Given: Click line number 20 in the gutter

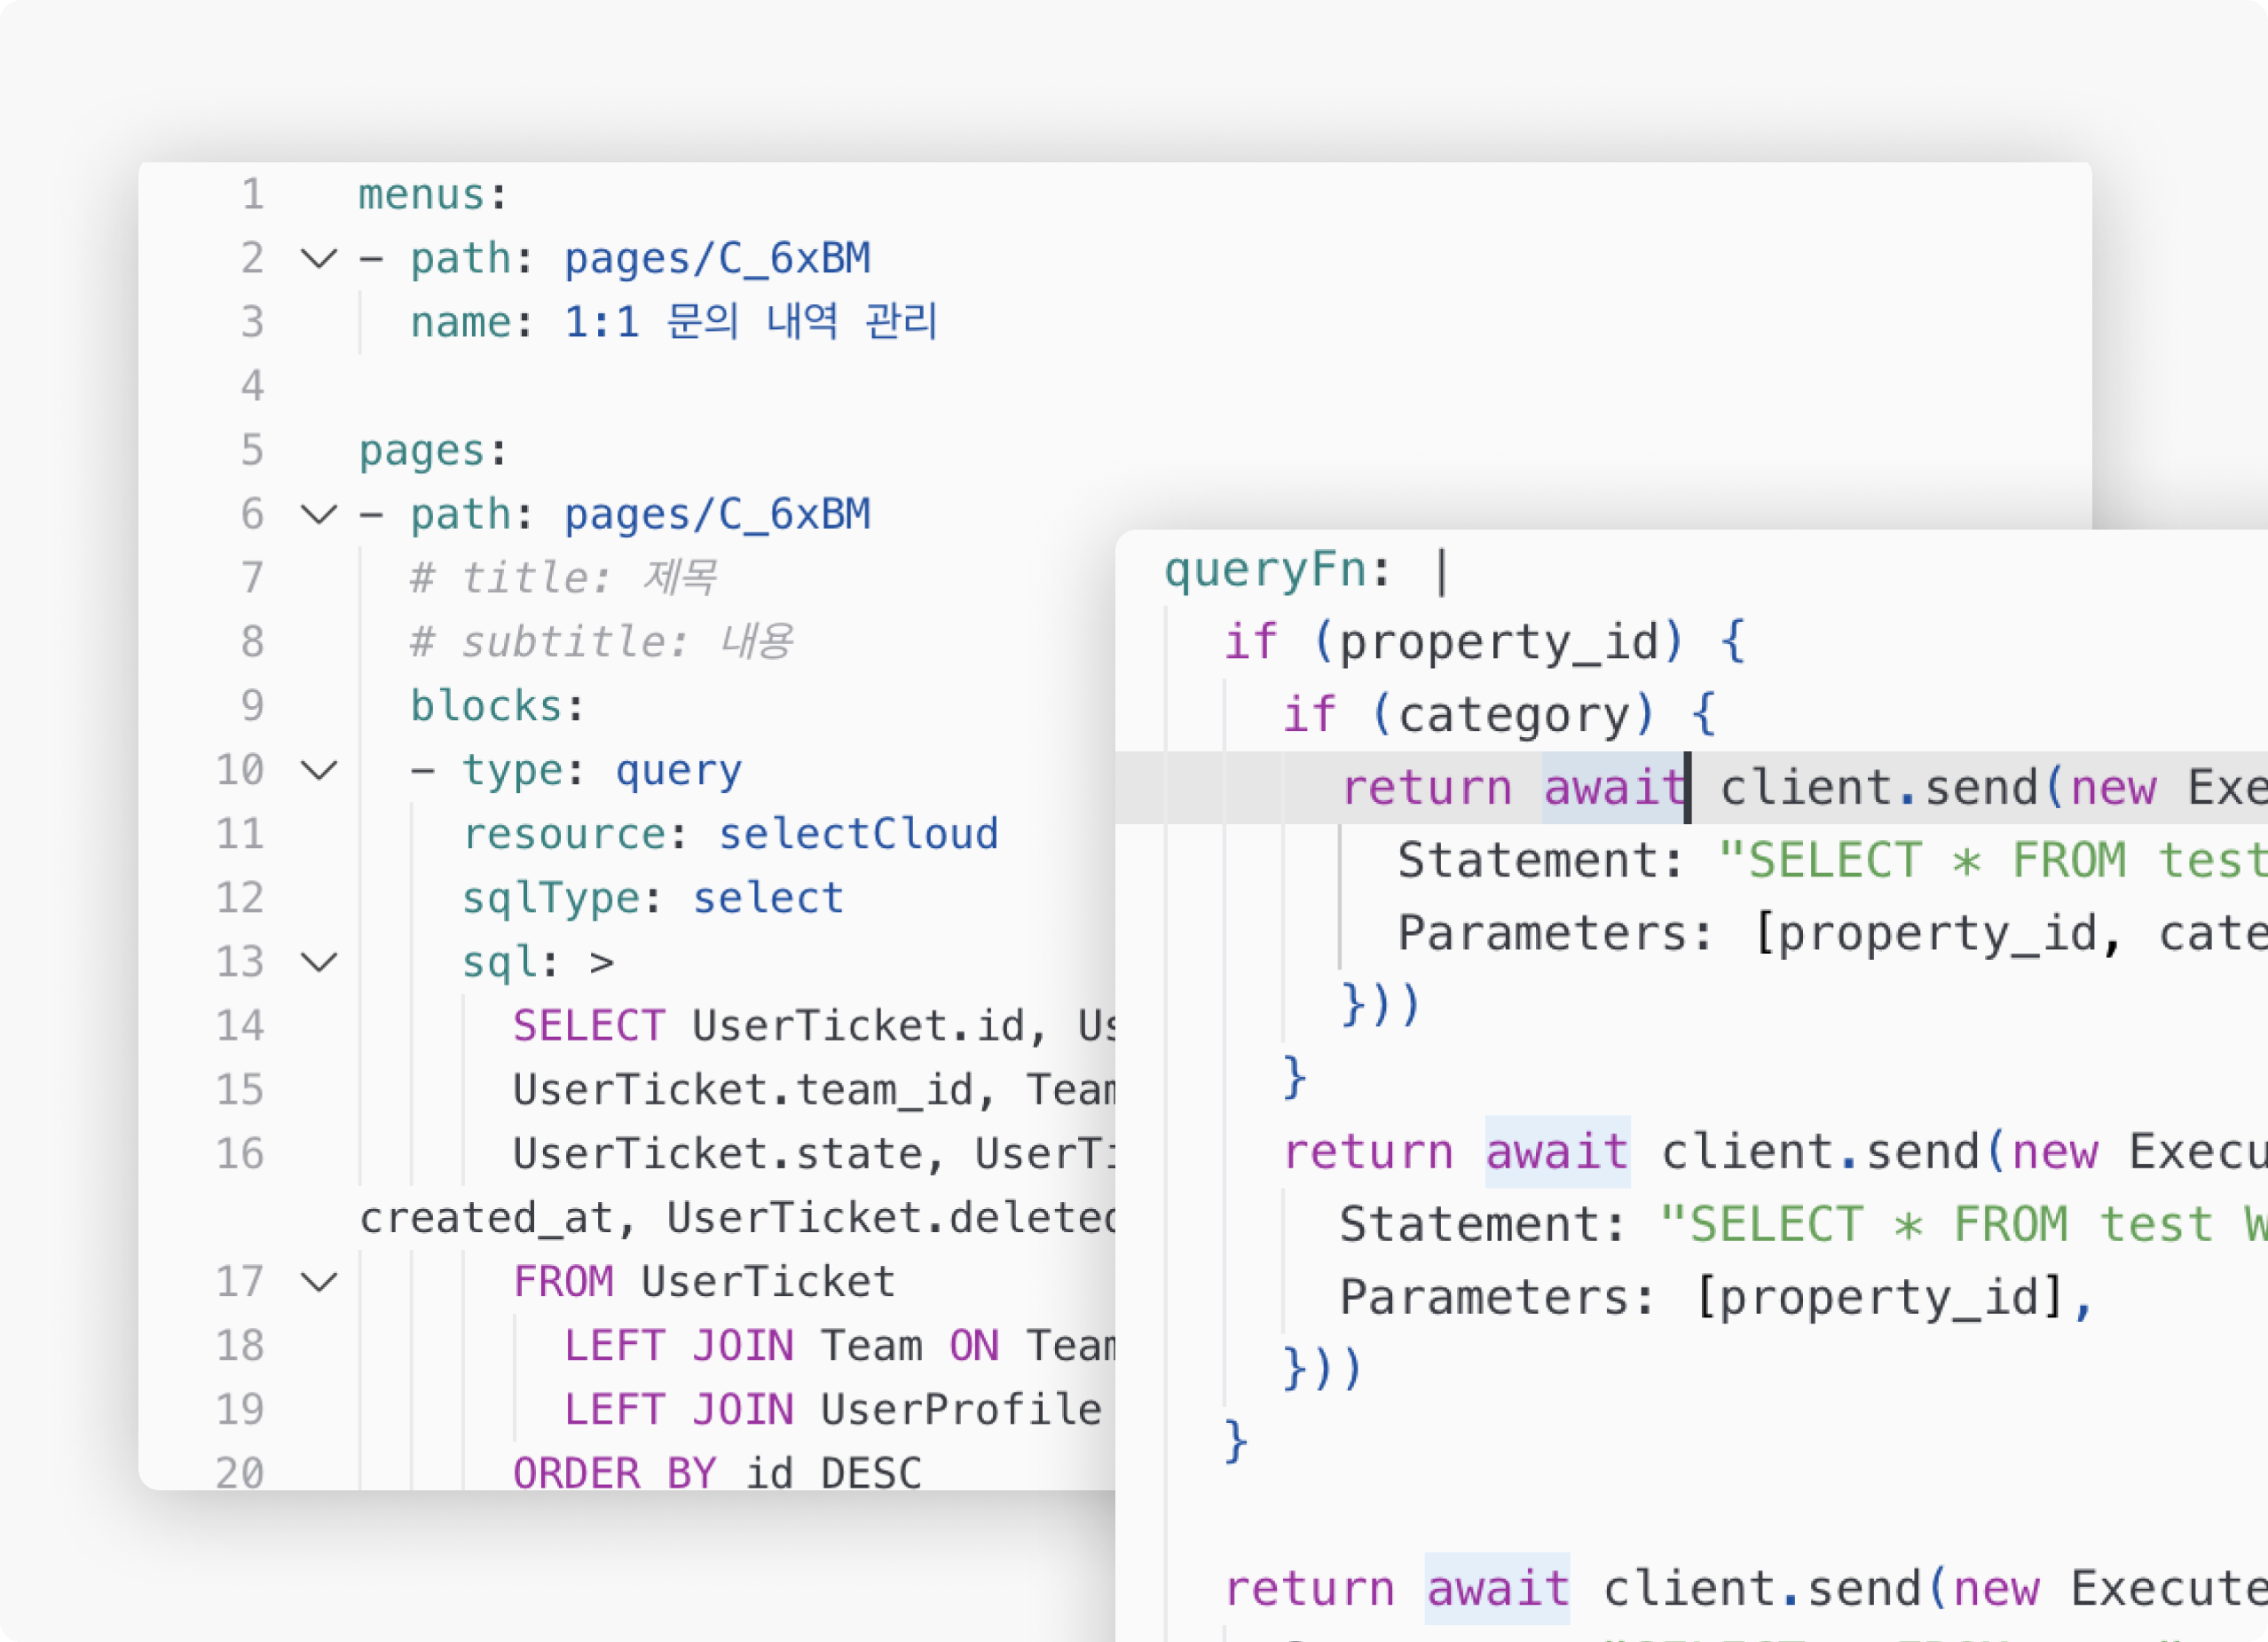Looking at the screenshot, I should (x=240, y=1472).
